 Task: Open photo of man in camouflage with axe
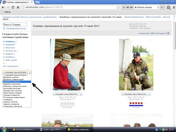[x=136, y=65]
